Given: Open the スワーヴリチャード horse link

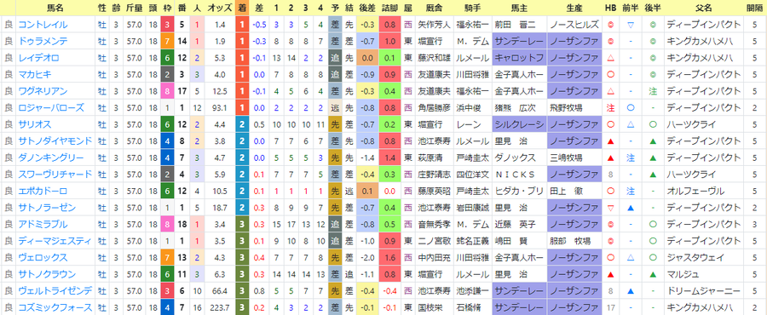Looking at the screenshot, I should pyautogui.click(x=55, y=175).
